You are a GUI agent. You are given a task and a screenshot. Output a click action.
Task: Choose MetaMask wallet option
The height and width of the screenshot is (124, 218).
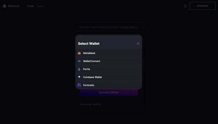tap(109, 53)
